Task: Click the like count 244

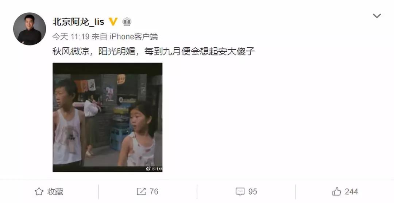Action: (x=351, y=192)
